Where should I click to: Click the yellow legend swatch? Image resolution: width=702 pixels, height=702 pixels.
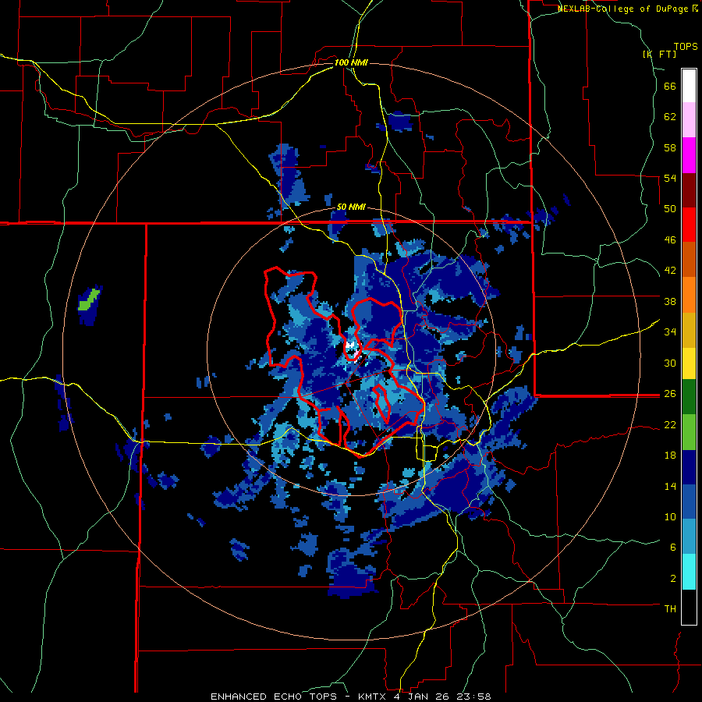[689, 363]
